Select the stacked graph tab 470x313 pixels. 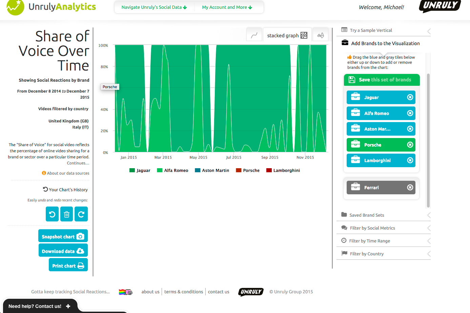tap(287, 35)
